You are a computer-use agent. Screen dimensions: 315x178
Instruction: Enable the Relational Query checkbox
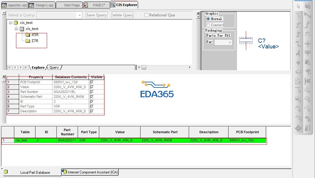(x=147, y=15)
